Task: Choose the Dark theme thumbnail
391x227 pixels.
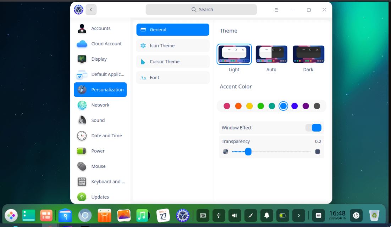Action: tap(308, 54)
